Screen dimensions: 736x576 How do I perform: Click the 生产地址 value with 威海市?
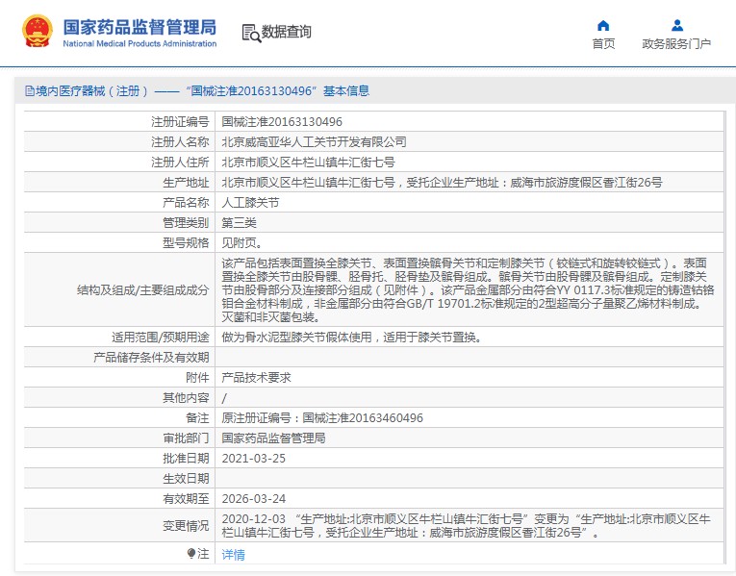442,183
